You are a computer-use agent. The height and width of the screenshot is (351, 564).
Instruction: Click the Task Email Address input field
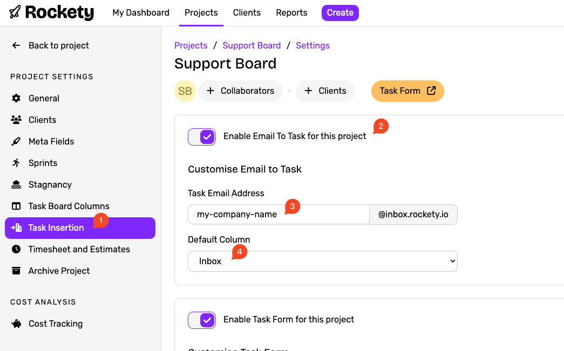(x=278, y=215)
